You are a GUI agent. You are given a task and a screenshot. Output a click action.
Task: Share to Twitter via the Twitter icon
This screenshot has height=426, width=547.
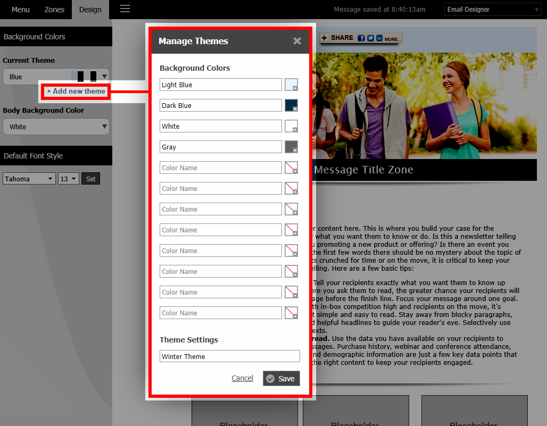click(x=370, y=38)
